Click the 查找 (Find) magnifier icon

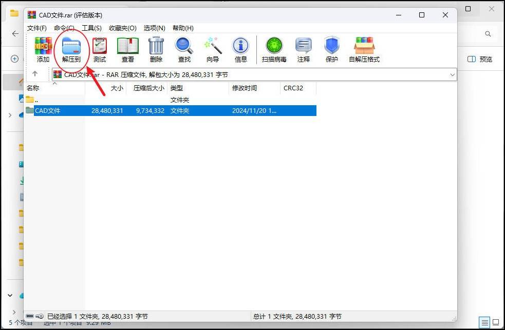coord(184,49)
